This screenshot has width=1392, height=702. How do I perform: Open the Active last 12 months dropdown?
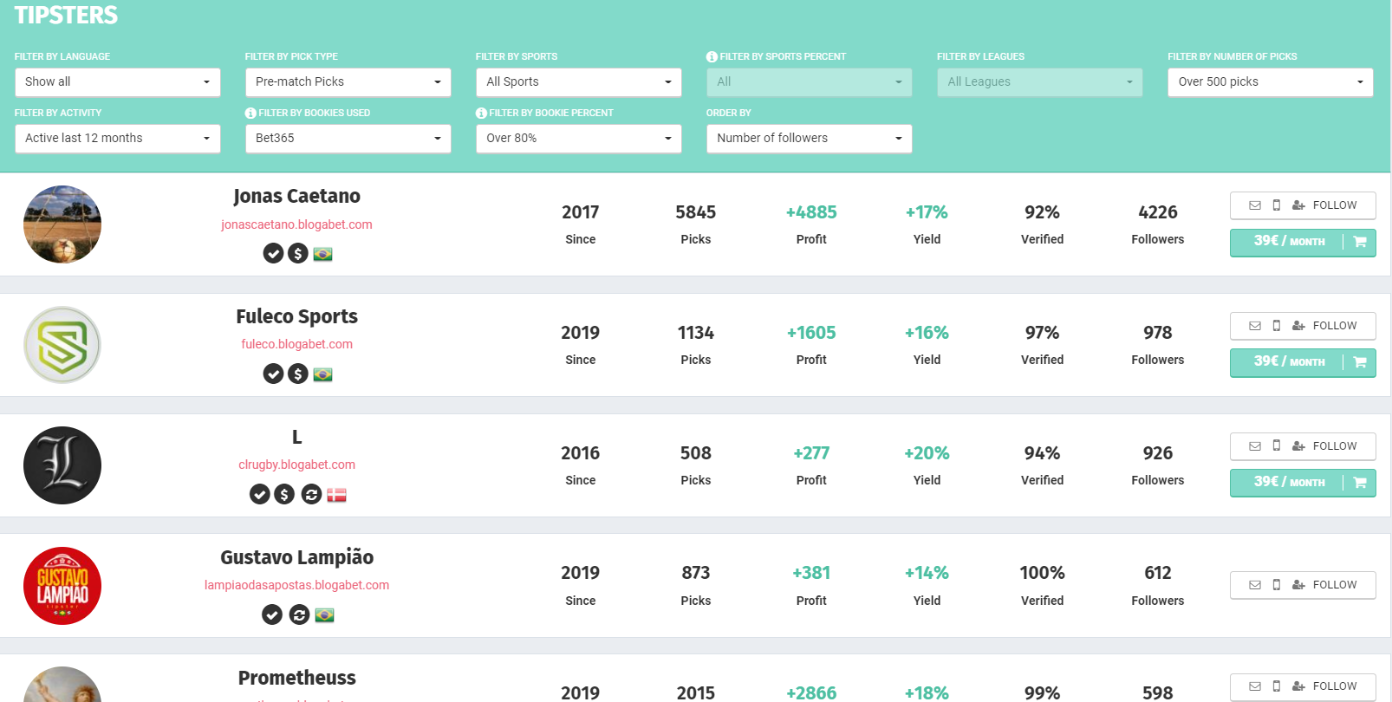tap(118, 139)
